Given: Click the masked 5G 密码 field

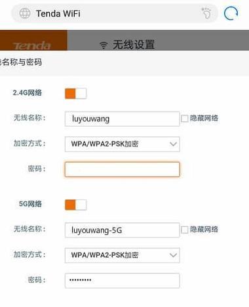Looking at the screenshot, I should tap(123, 281).
